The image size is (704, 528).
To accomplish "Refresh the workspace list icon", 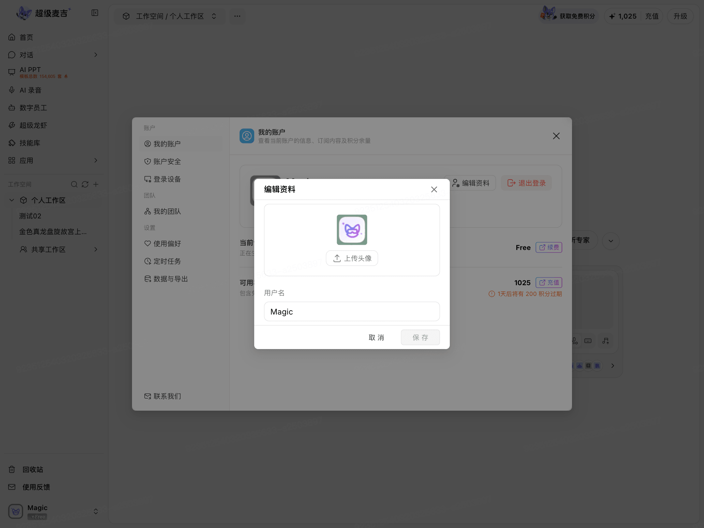I will coord(85,184).
